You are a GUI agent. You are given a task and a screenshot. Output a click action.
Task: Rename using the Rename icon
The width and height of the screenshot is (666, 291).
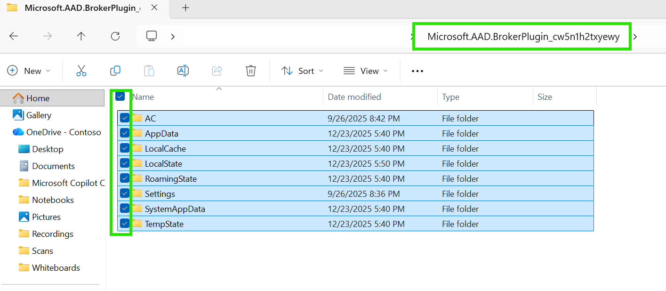click(x=183, y=71)
